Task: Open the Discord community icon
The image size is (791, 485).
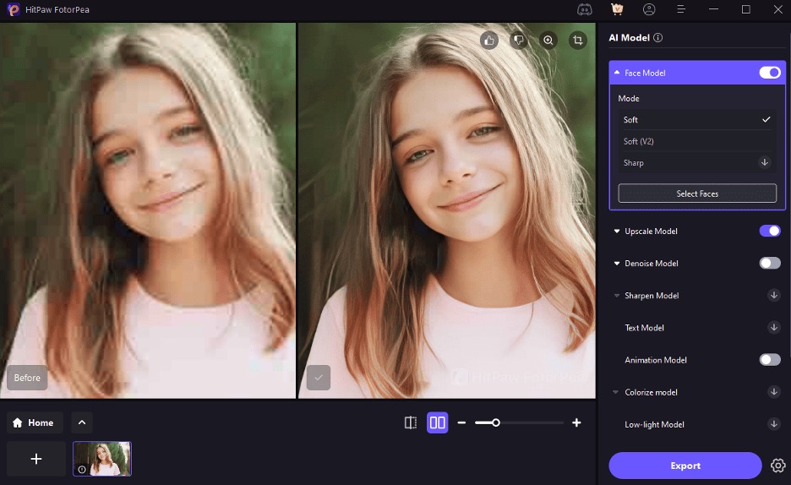Action: (585, 9)
